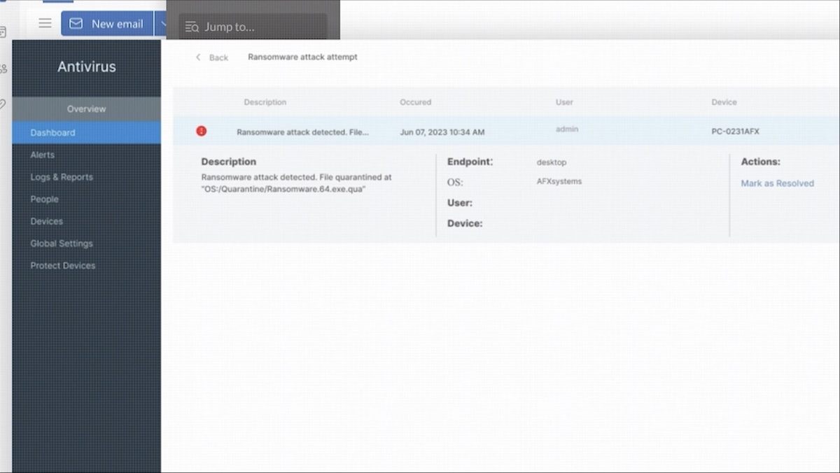Click the envelope icon on New email
Screen dimensions: 840x473
pyautogui.click(x=76, y=23)
